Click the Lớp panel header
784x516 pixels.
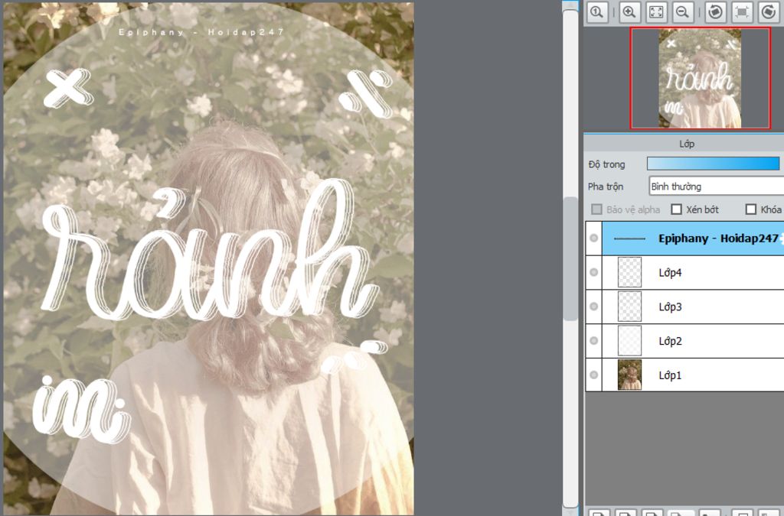686,144
